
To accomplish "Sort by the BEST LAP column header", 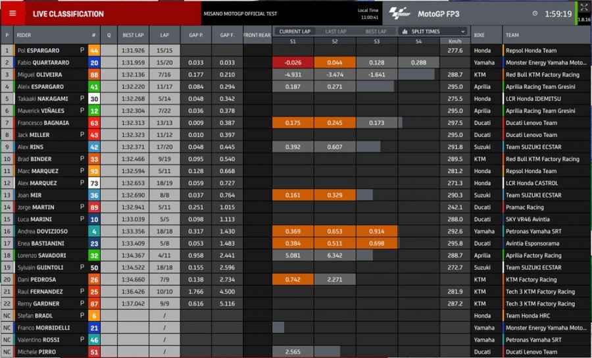I will [x=133, y=35].
